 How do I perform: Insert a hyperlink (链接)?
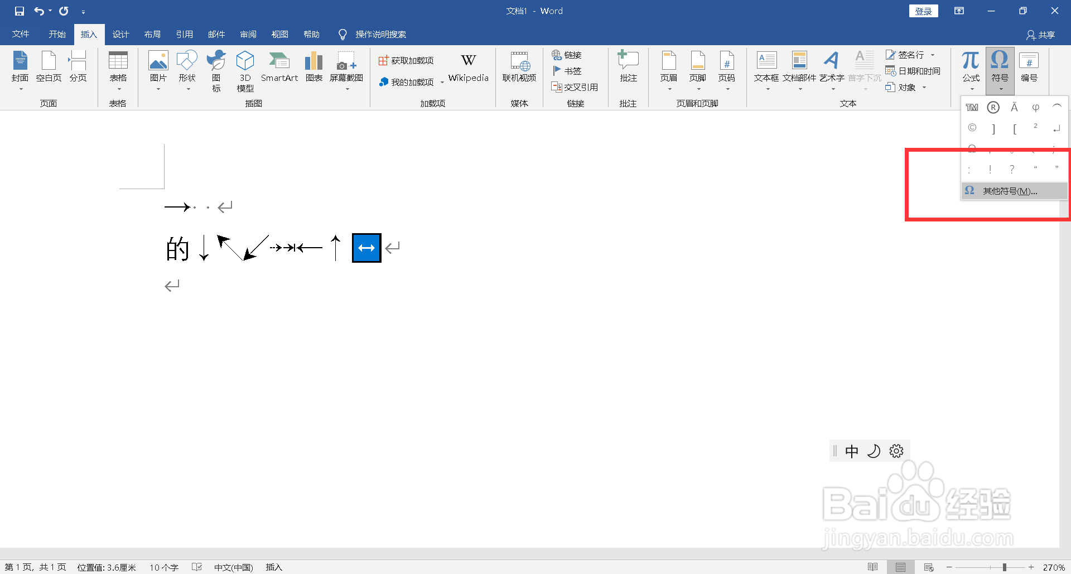pyautogui.click(x=567, y=55)
